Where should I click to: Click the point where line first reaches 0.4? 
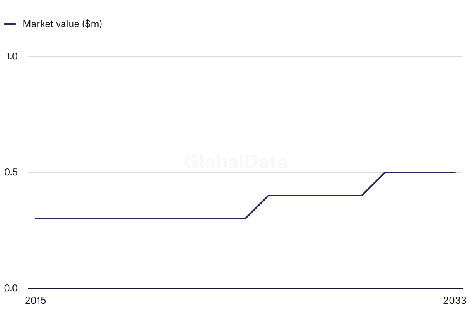click(x=268, y=195)
